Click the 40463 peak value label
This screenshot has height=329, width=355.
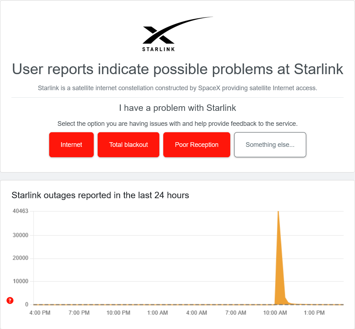click(20, 211)
